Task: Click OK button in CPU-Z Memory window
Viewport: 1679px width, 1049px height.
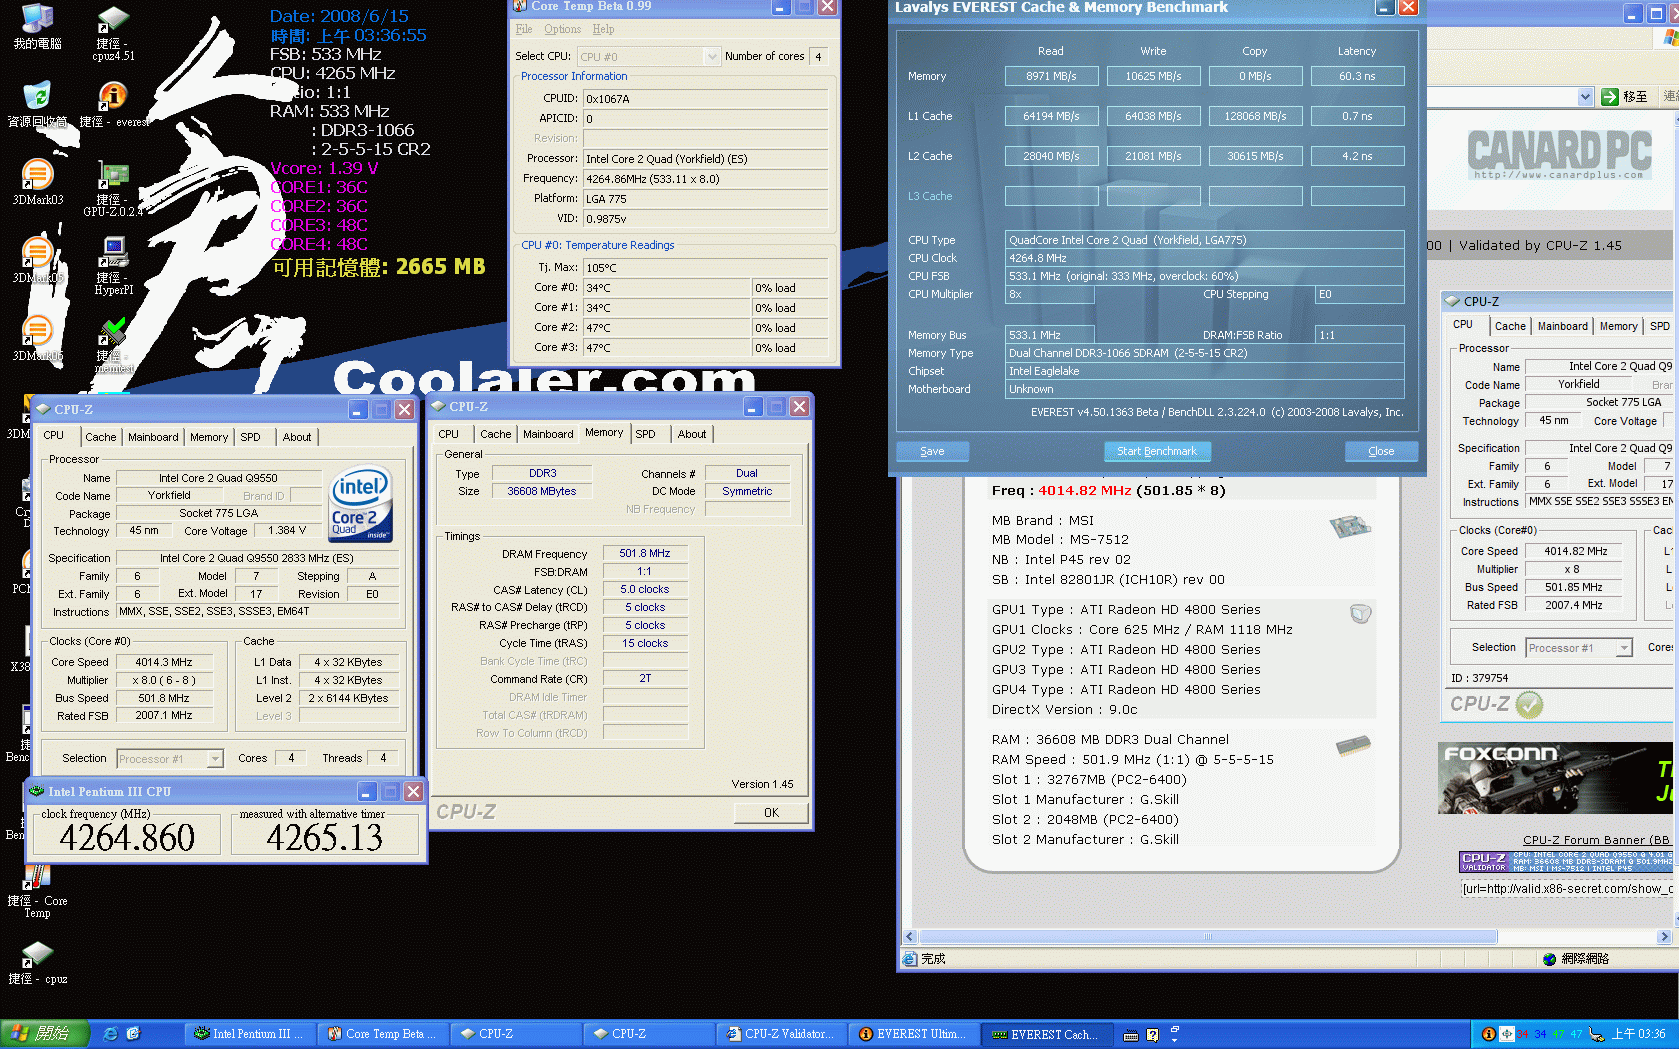Action: point(771,813)
